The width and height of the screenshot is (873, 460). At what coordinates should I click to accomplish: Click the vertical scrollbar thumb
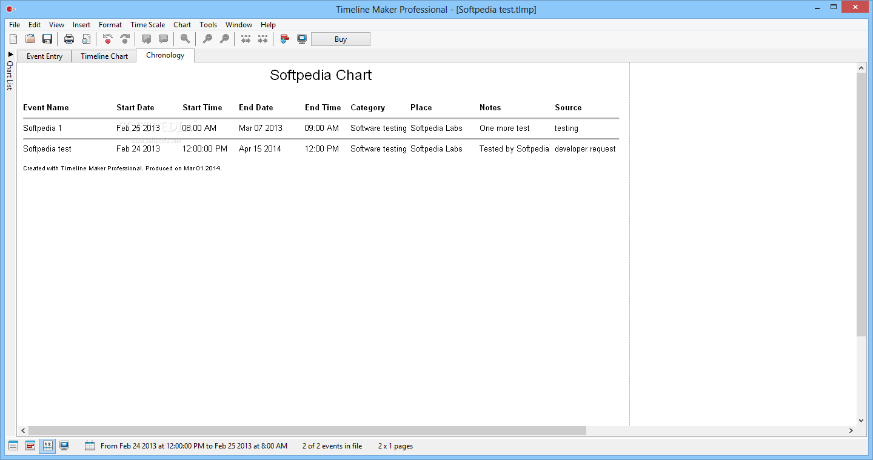[861, 204]
